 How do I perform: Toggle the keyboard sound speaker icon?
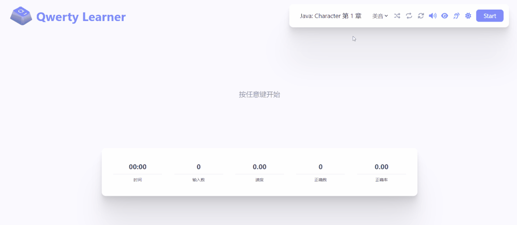tap(433, 16)
